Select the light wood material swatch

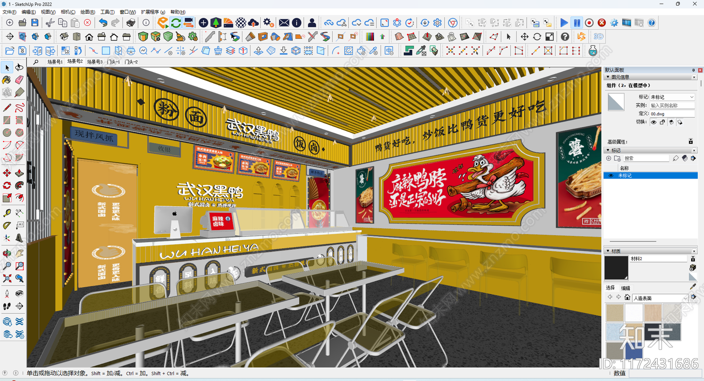click(x=653, y=313)
